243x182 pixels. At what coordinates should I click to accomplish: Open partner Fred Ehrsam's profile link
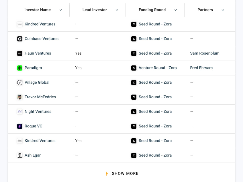point(201,68)
